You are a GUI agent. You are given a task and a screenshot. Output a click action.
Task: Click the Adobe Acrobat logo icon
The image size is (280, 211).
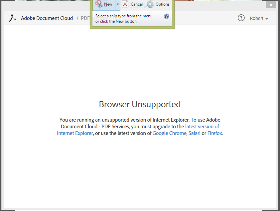click(x=12, y=18)
